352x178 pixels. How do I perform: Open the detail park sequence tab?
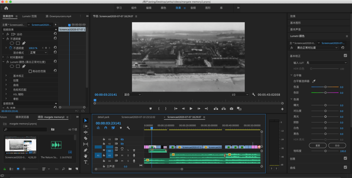tap(103, 117)
